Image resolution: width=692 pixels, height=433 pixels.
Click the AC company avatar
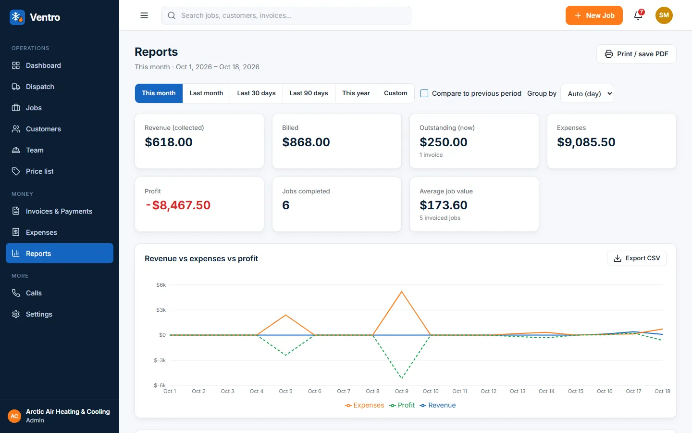click(x=14, y=416)
